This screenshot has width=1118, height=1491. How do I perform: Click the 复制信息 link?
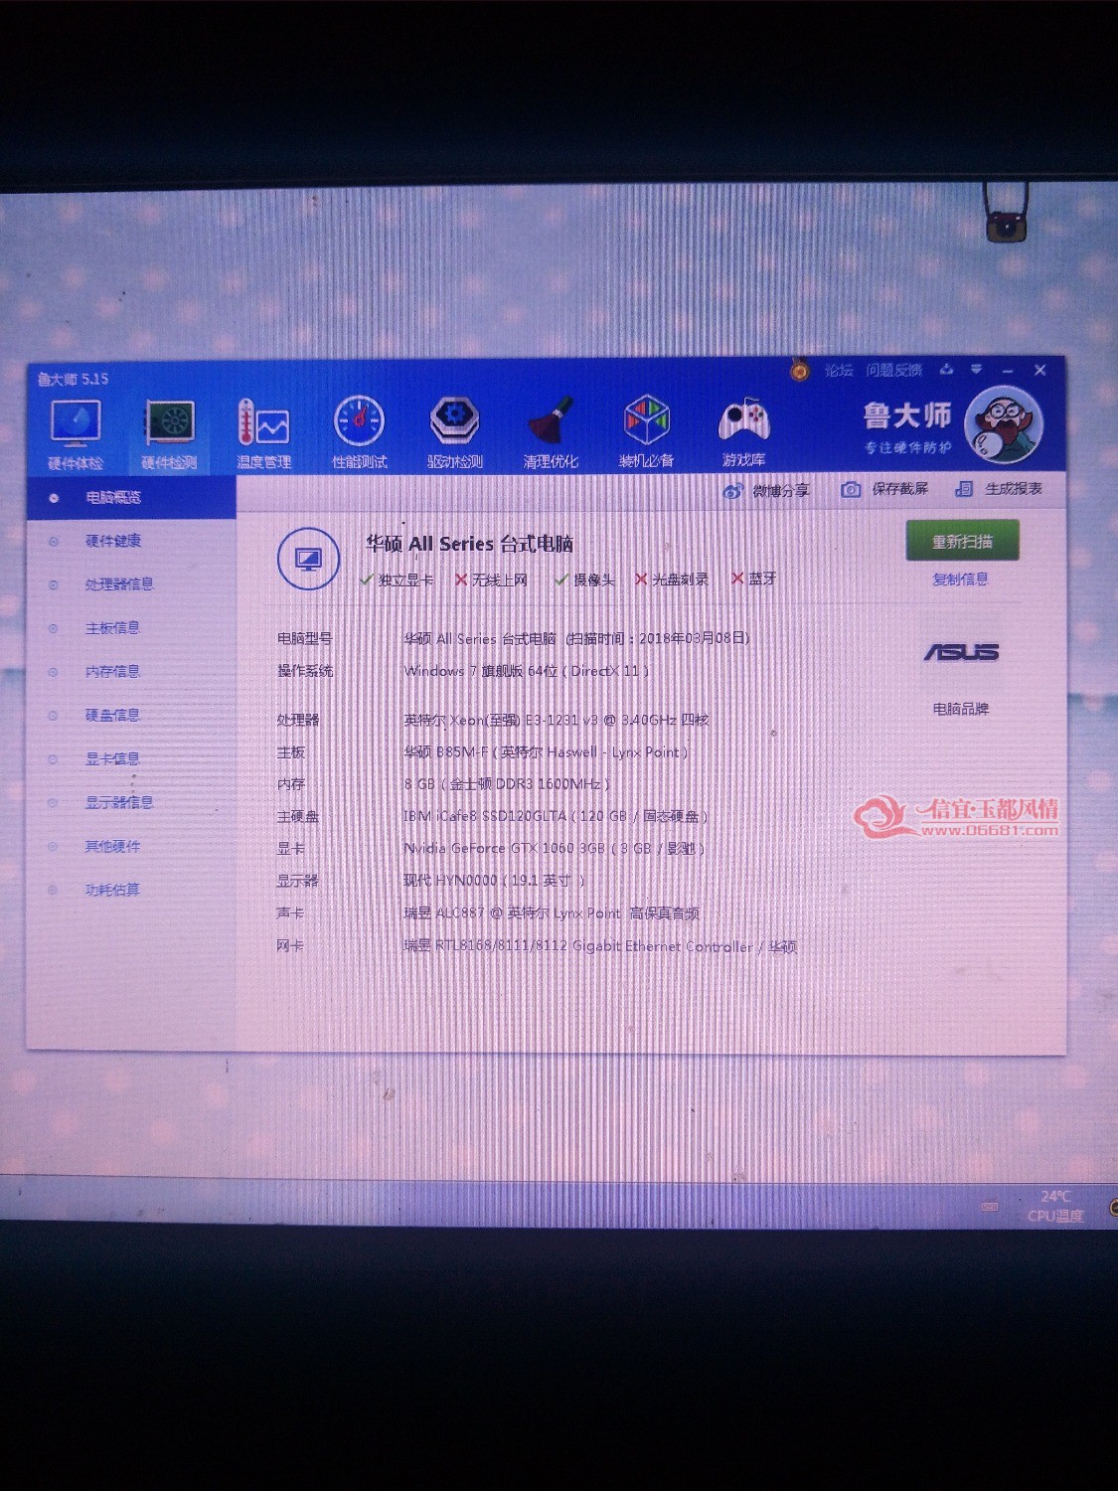[960, 580]
